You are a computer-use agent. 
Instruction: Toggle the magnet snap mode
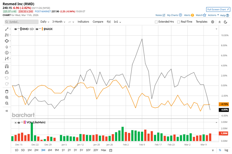(7, 66)
